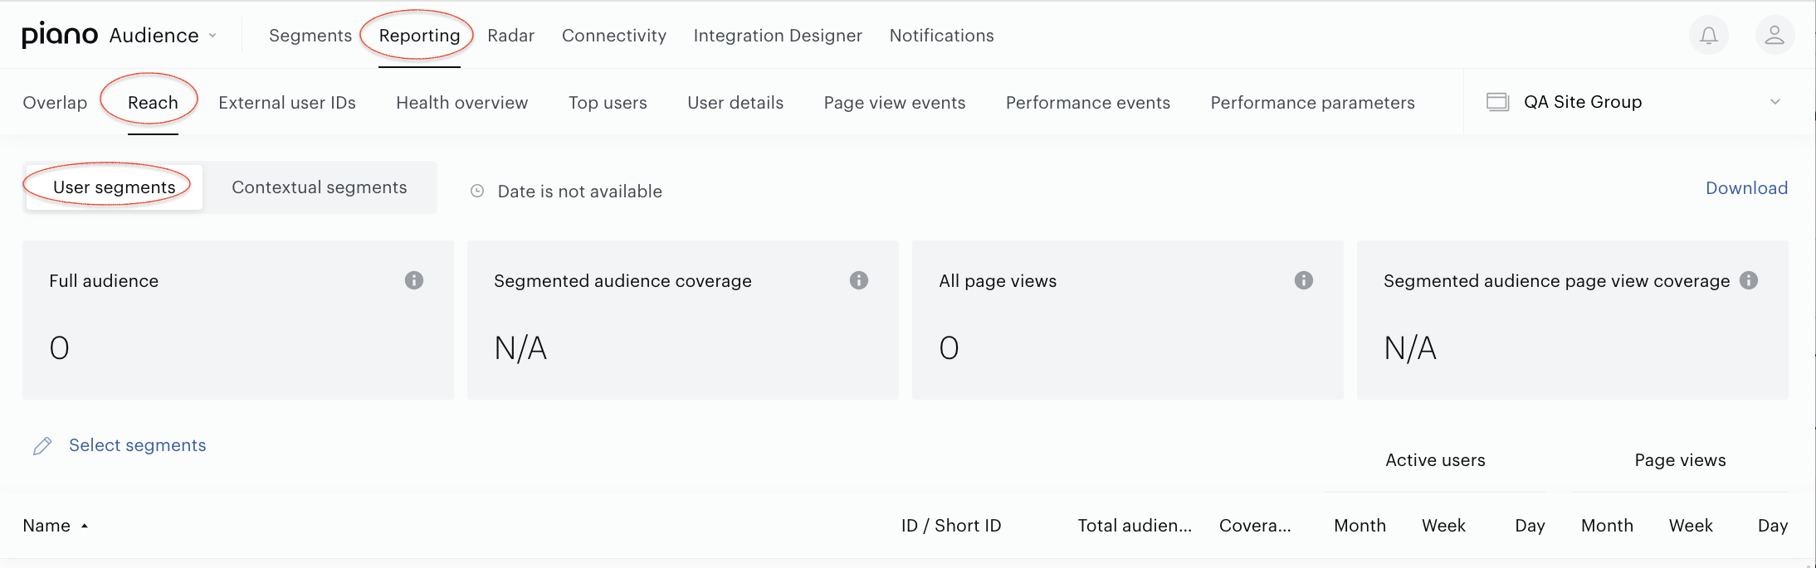Image resolution: width=1816 pixels, height=568 pixels.
Task: Click the page view coverage N/A value
Action: pyautogui.click(x=1410, y=348)
